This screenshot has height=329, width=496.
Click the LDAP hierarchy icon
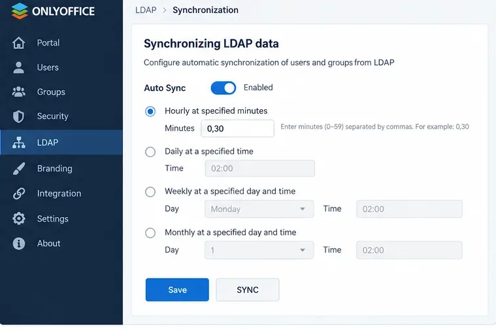pyautogui.click(x=19, y=143)
